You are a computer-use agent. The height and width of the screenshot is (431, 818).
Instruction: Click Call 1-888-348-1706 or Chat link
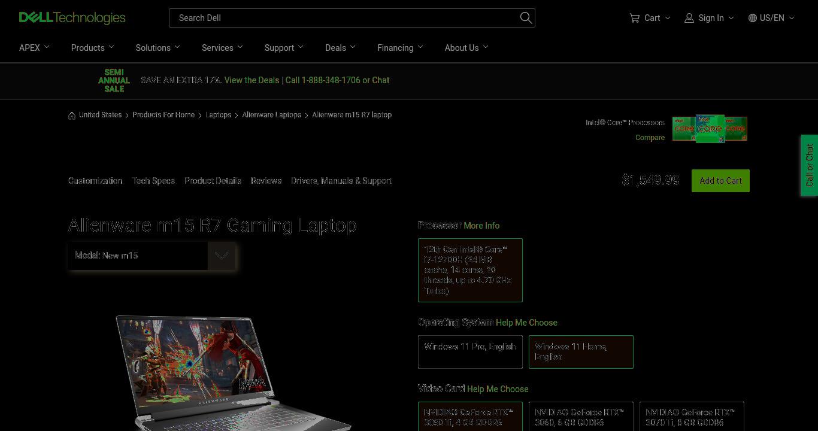click(x=337, y=80)
